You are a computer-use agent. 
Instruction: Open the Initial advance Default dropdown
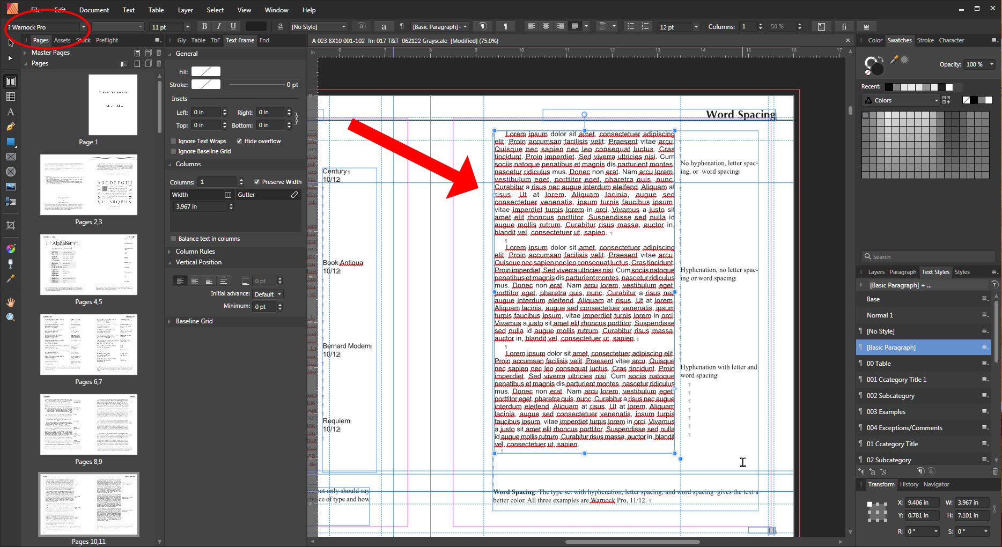point(267,294)
